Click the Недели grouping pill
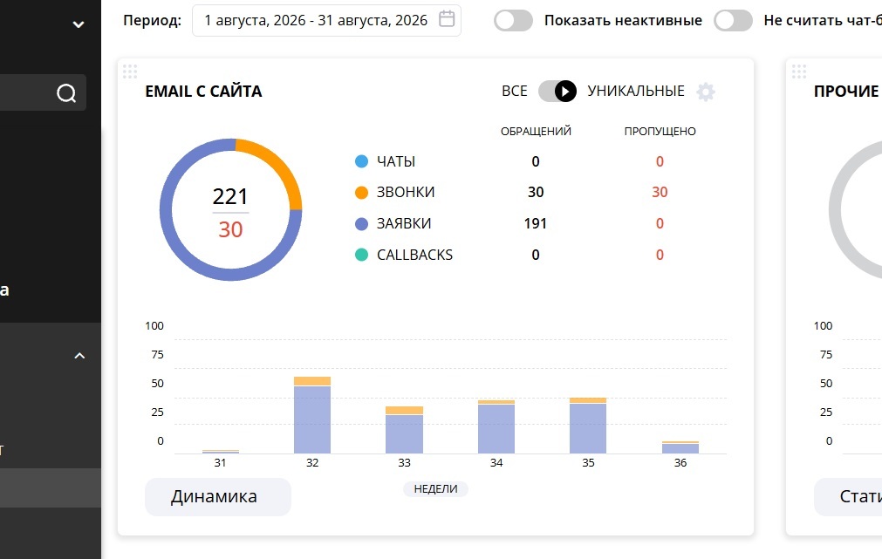 435,489
